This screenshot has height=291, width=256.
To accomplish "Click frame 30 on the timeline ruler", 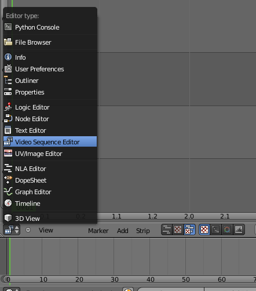I will click(x=115, y=279).
